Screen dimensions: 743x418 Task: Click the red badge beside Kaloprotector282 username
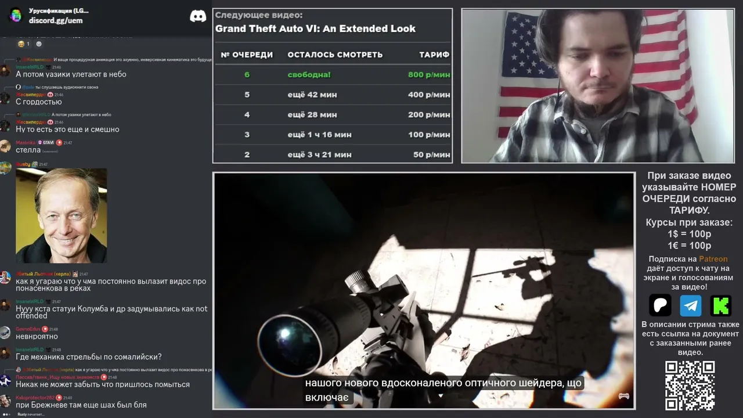59,398
